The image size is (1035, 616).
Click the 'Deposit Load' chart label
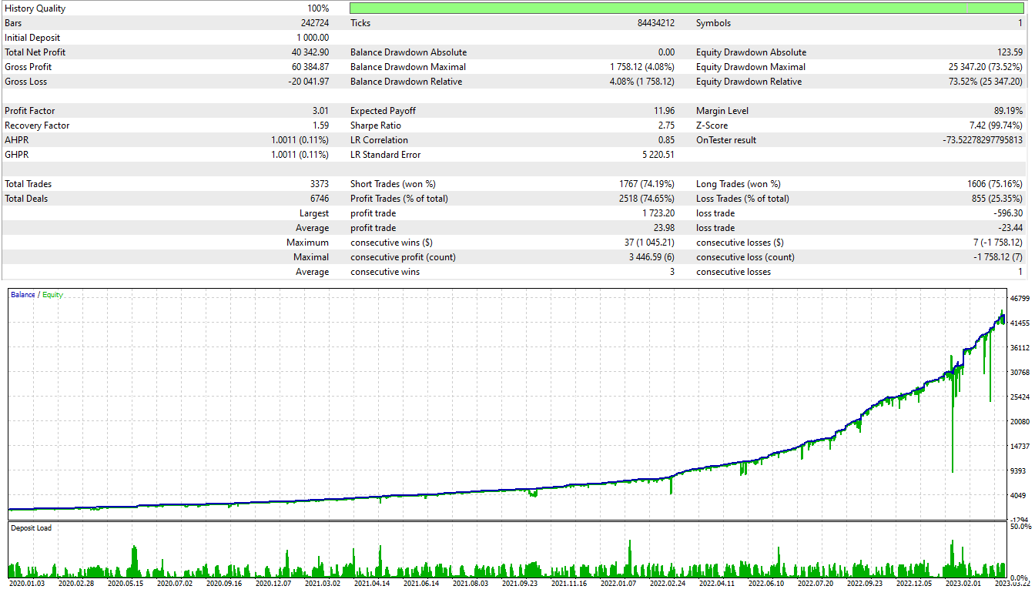tap(32, 528)
